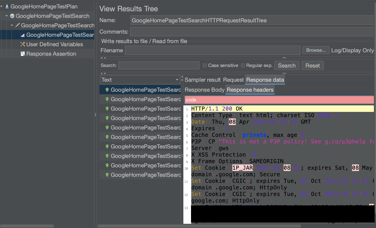The width and height of the screenshot is (376, 228).
Task: Click the Filename input field
Action: click(212, 50)
